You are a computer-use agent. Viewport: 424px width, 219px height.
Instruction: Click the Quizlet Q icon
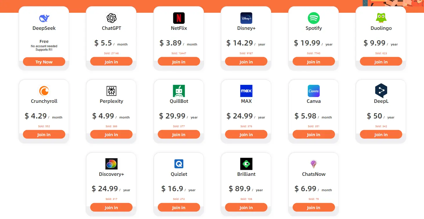click(x=179, y=164)
